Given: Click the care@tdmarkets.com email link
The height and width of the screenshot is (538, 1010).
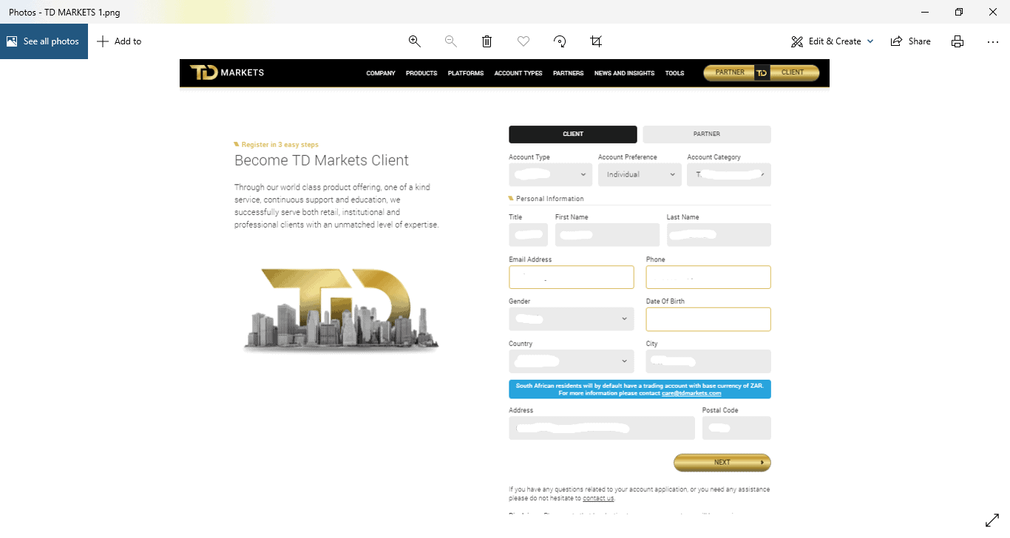Looking at the screenshot, I should pyautogui.click(x=691, y=393).
